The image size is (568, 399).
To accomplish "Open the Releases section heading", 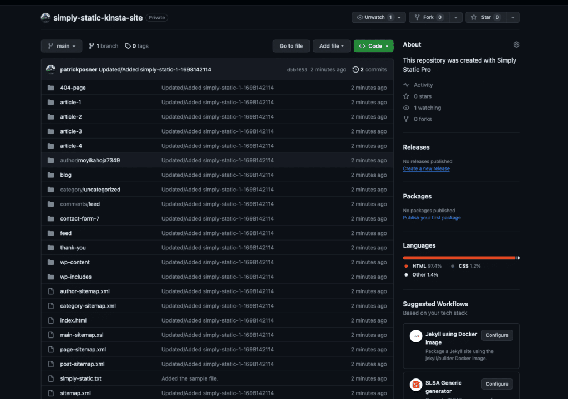I will (x=416, y=147).
